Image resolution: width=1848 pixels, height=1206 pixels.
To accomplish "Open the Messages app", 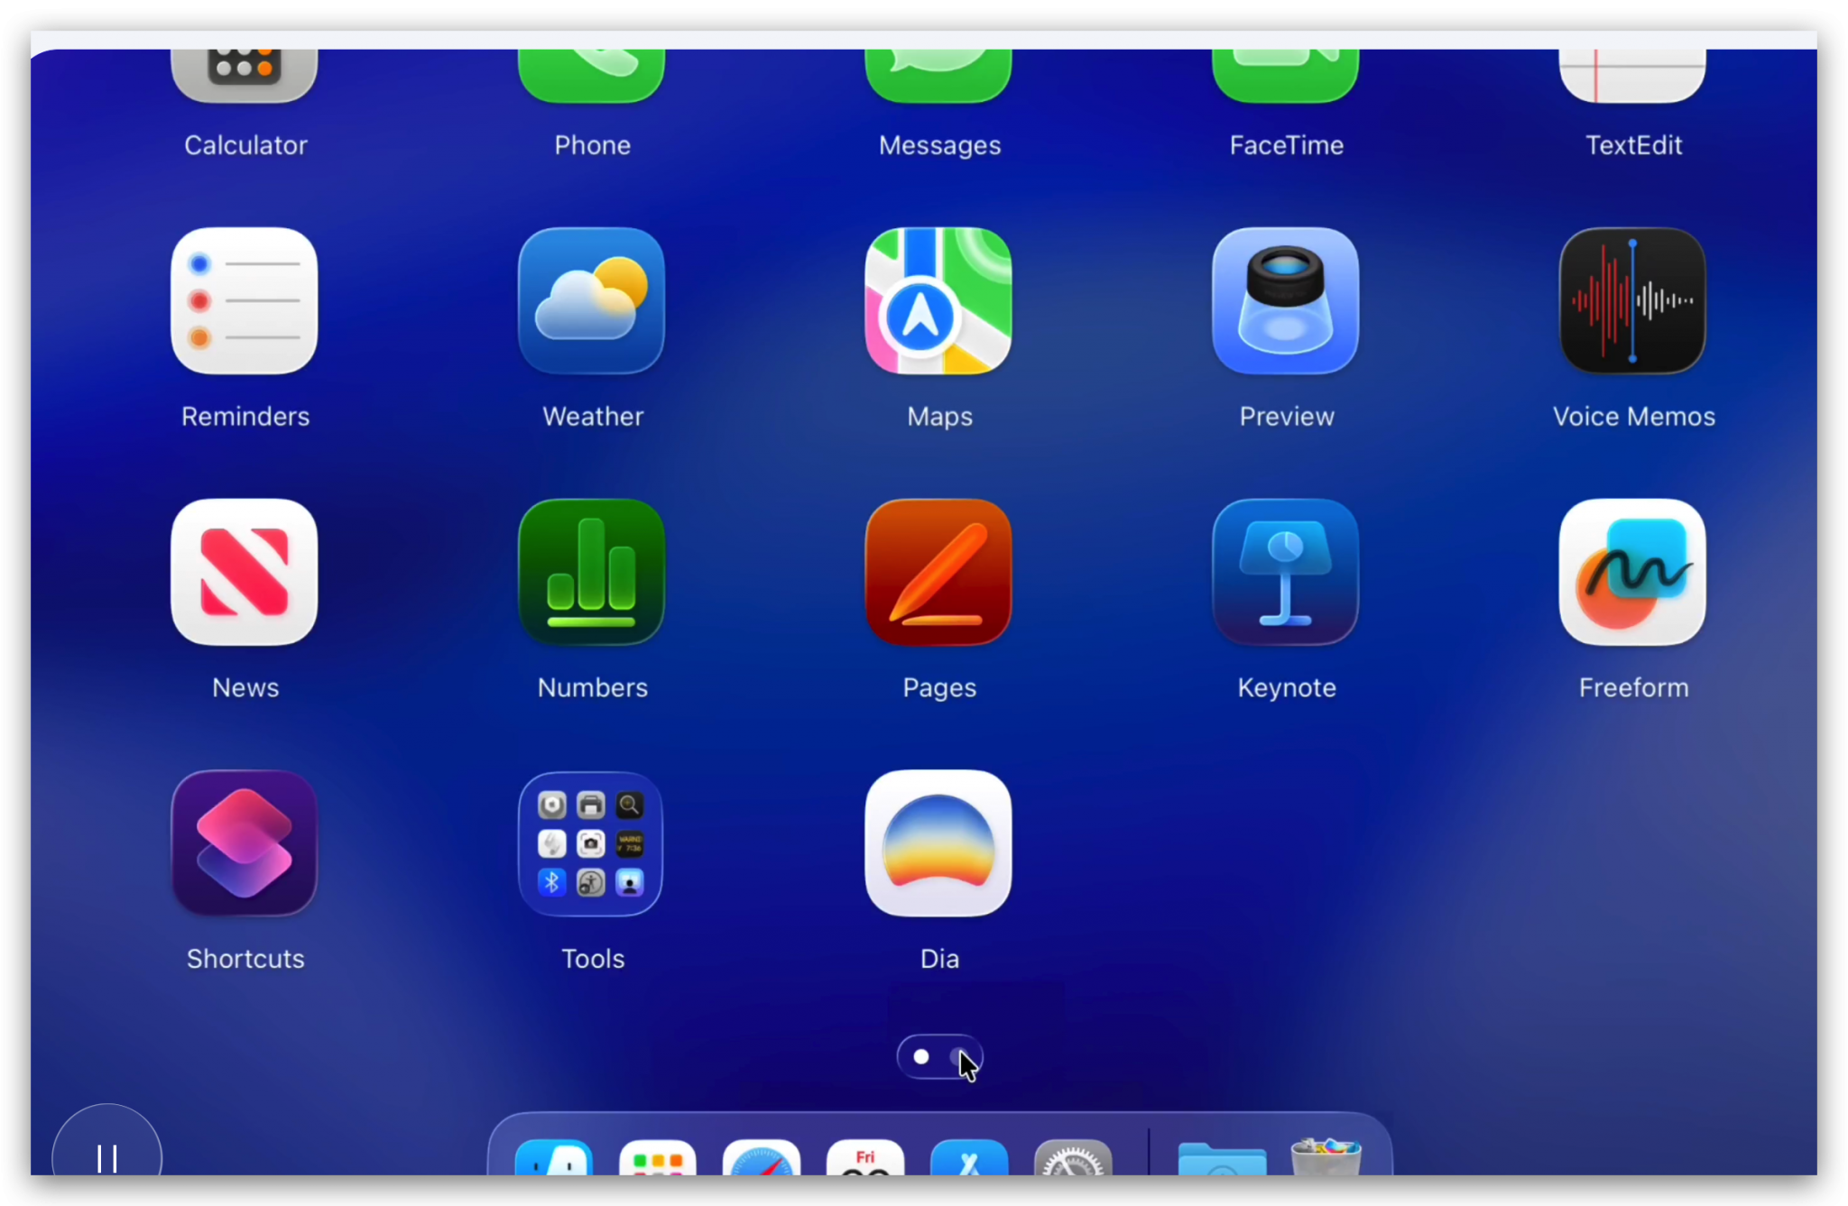I will pos(938,76).
